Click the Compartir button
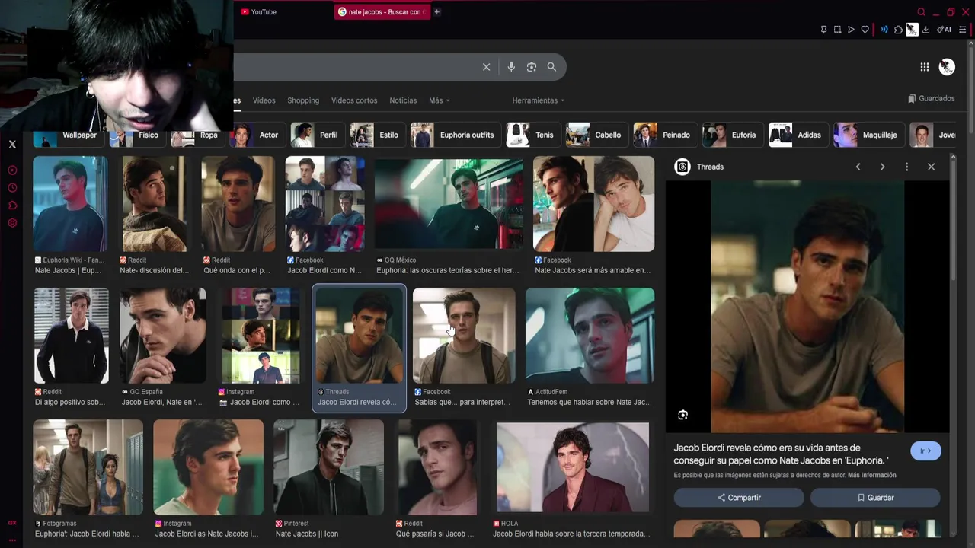Image resolution: width=975 pixels, height=548 pixels. 739,498
